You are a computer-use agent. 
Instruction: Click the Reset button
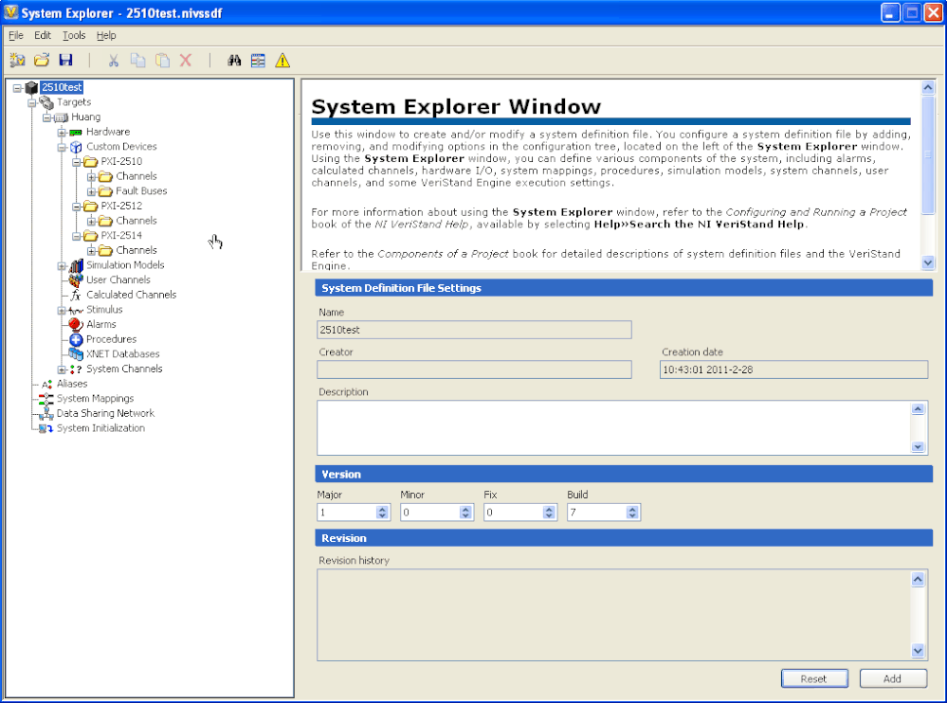[814, 679]
